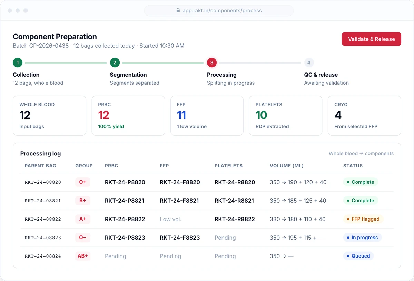The height and width of the screenshot is (281, 414).
Task: Open step 3 Processing circle
Action: 212,62
